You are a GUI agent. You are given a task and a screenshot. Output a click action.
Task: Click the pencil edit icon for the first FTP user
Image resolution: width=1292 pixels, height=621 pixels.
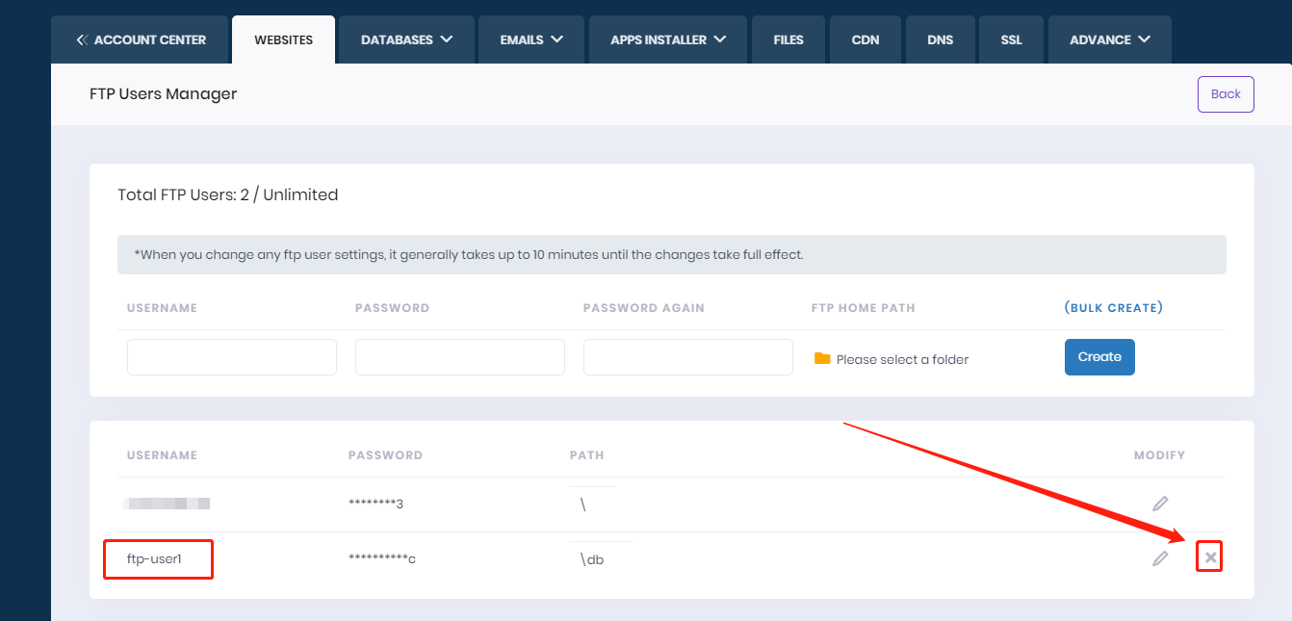(x=1160, y=503)
